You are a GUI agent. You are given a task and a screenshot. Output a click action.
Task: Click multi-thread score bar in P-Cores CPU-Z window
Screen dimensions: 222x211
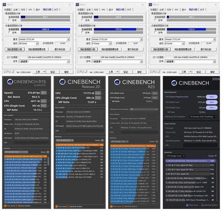(x=118, y=29)
